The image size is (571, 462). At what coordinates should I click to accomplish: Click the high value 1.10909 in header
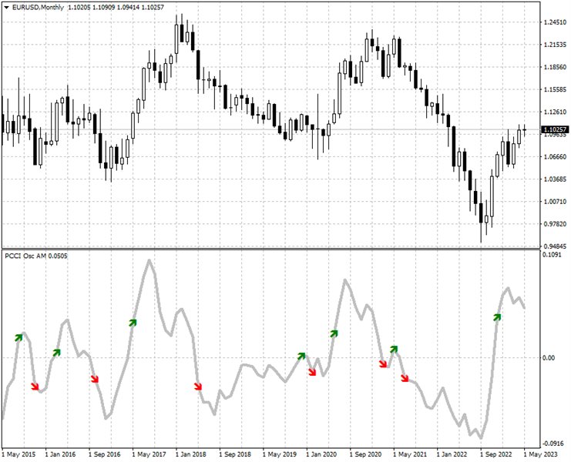pos(104,7)
